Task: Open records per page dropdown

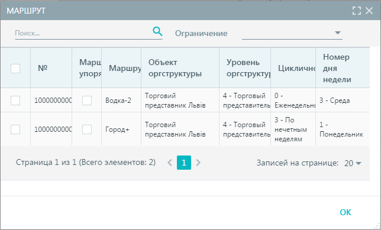Action: click(353, 163)
